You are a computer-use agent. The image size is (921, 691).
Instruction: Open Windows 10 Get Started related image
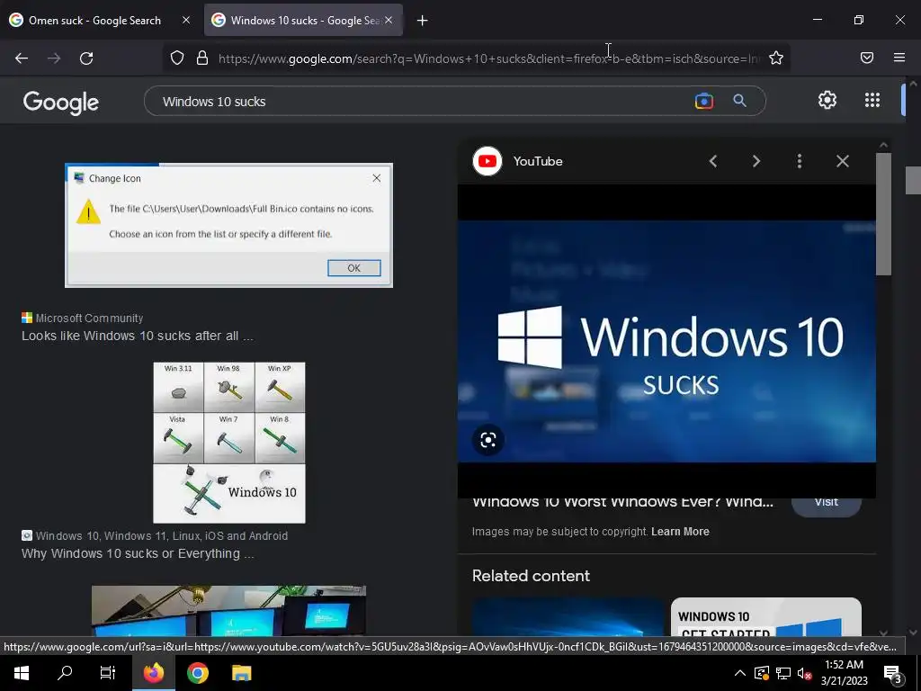pos(766,617)
